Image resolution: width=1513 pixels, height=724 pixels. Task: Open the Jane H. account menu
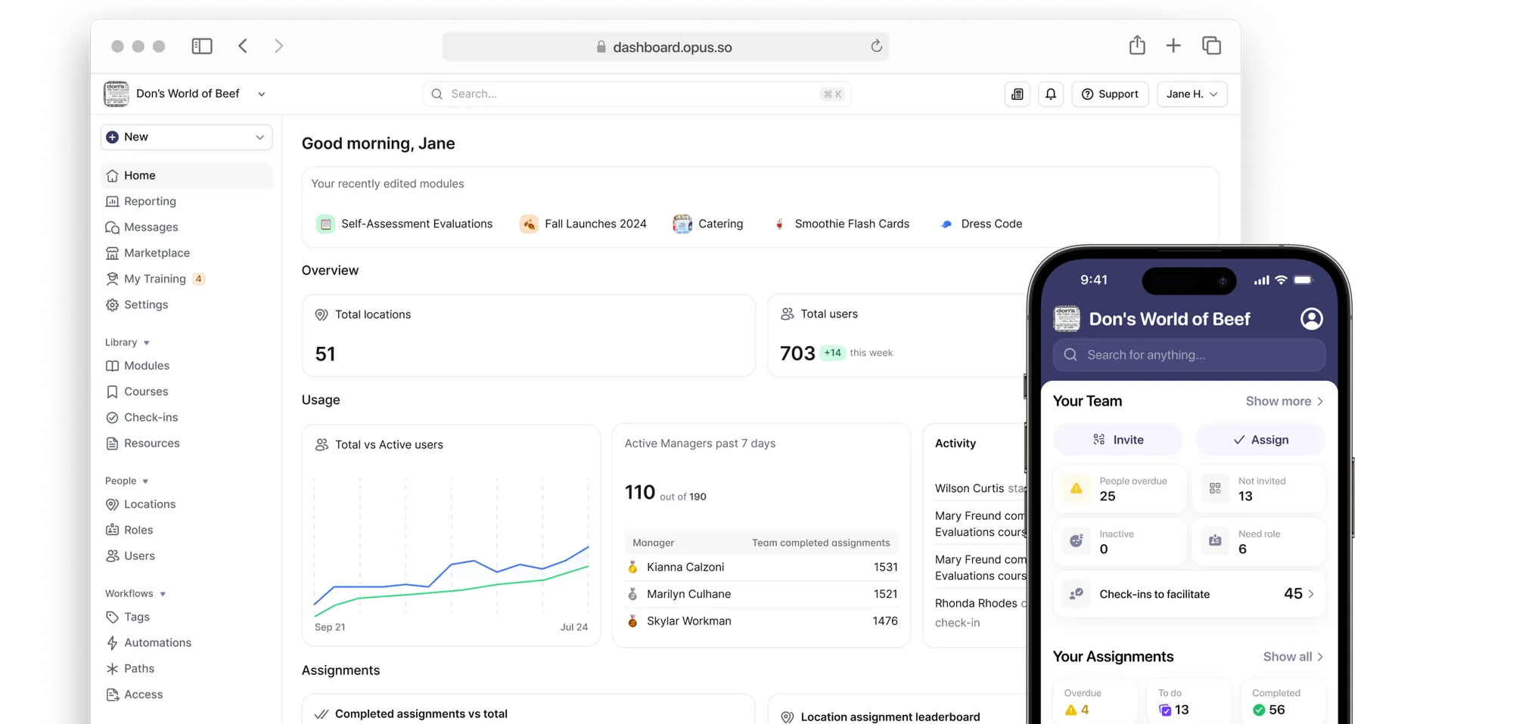(x=1192, y=94)
